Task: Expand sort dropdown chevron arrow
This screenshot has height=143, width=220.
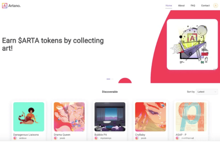Action: [215, 92]
